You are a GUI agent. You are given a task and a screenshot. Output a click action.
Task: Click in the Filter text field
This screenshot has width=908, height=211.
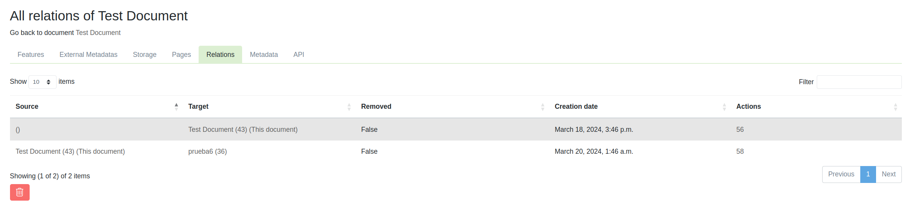[x=859, y=82]
